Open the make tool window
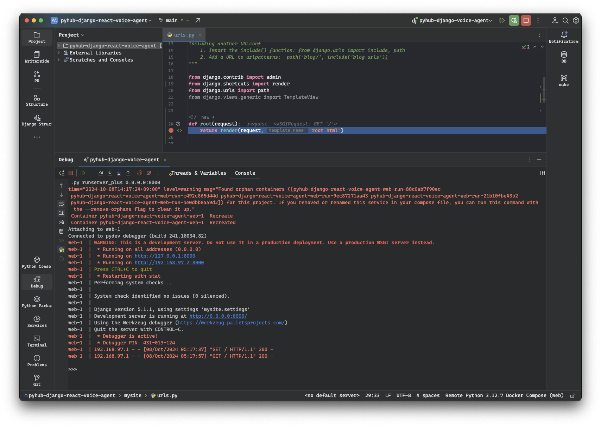Viewport: 601px width, 427px height. coord(564,80)
